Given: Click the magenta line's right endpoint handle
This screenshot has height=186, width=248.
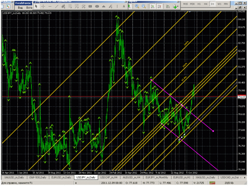Looking at the screenshot, I should coord(213,131).
